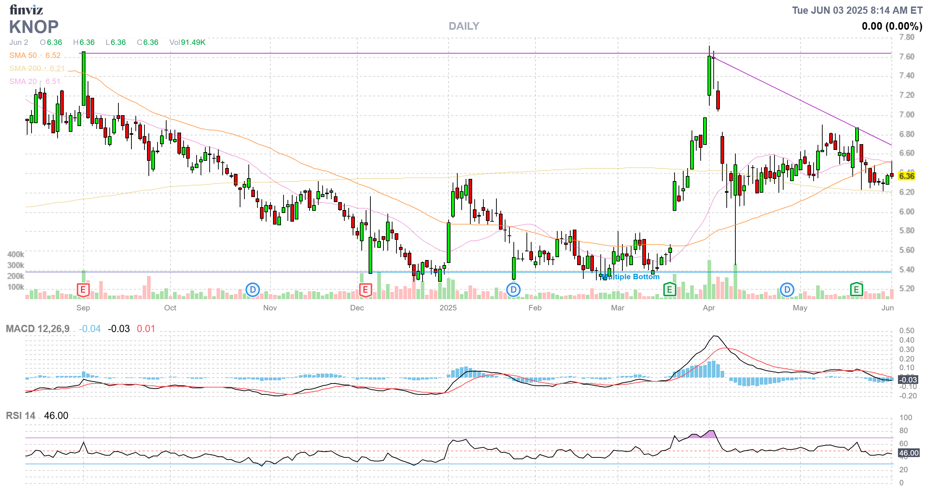This screenshot has height=494, width=932.
Task: Click the red earnings marker near Sep
Action: click(x=83, y=290)
